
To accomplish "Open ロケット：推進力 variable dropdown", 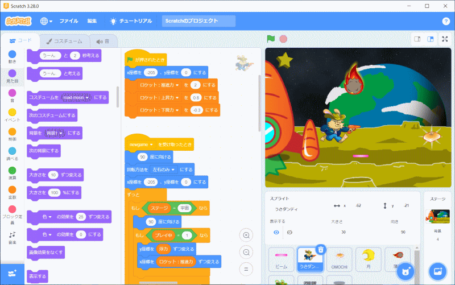I will tap(159, 85).
